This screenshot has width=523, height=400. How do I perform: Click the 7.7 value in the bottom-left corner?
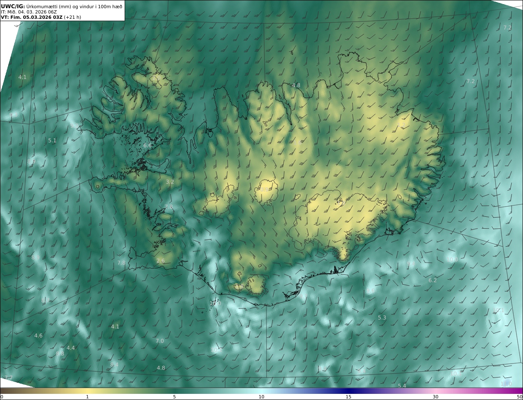pyautogui.click(x=8, y=378)
